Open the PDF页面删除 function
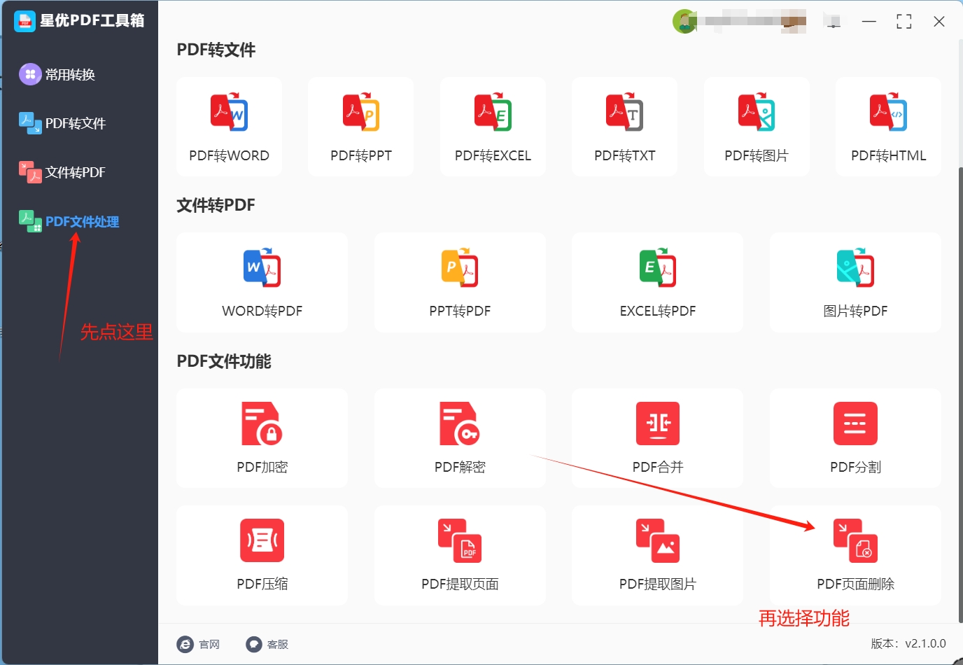 pos(855,555)
